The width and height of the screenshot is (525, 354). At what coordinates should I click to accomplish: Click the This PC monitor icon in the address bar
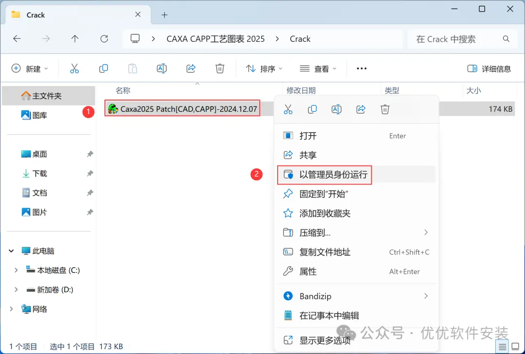[x=135, y=39]
